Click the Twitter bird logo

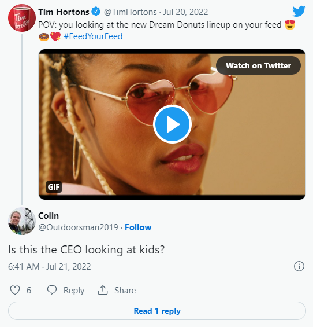[299, 11]
